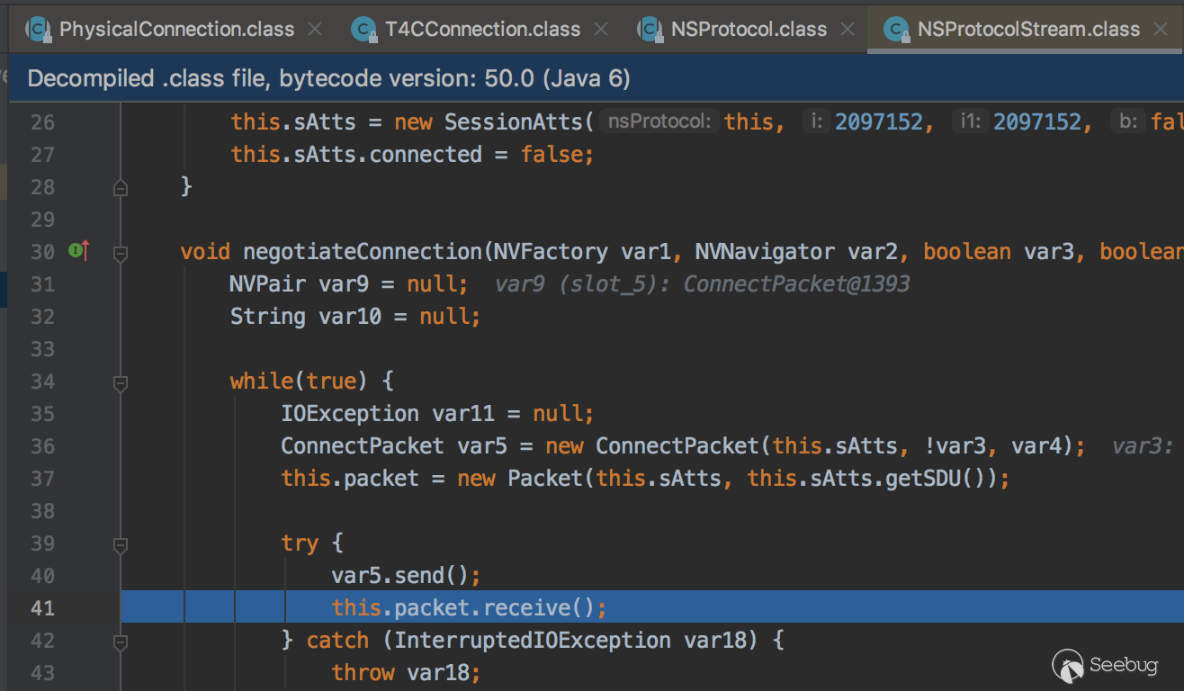Collapse the negotiateConnection method fold marker

pos(121,253)
